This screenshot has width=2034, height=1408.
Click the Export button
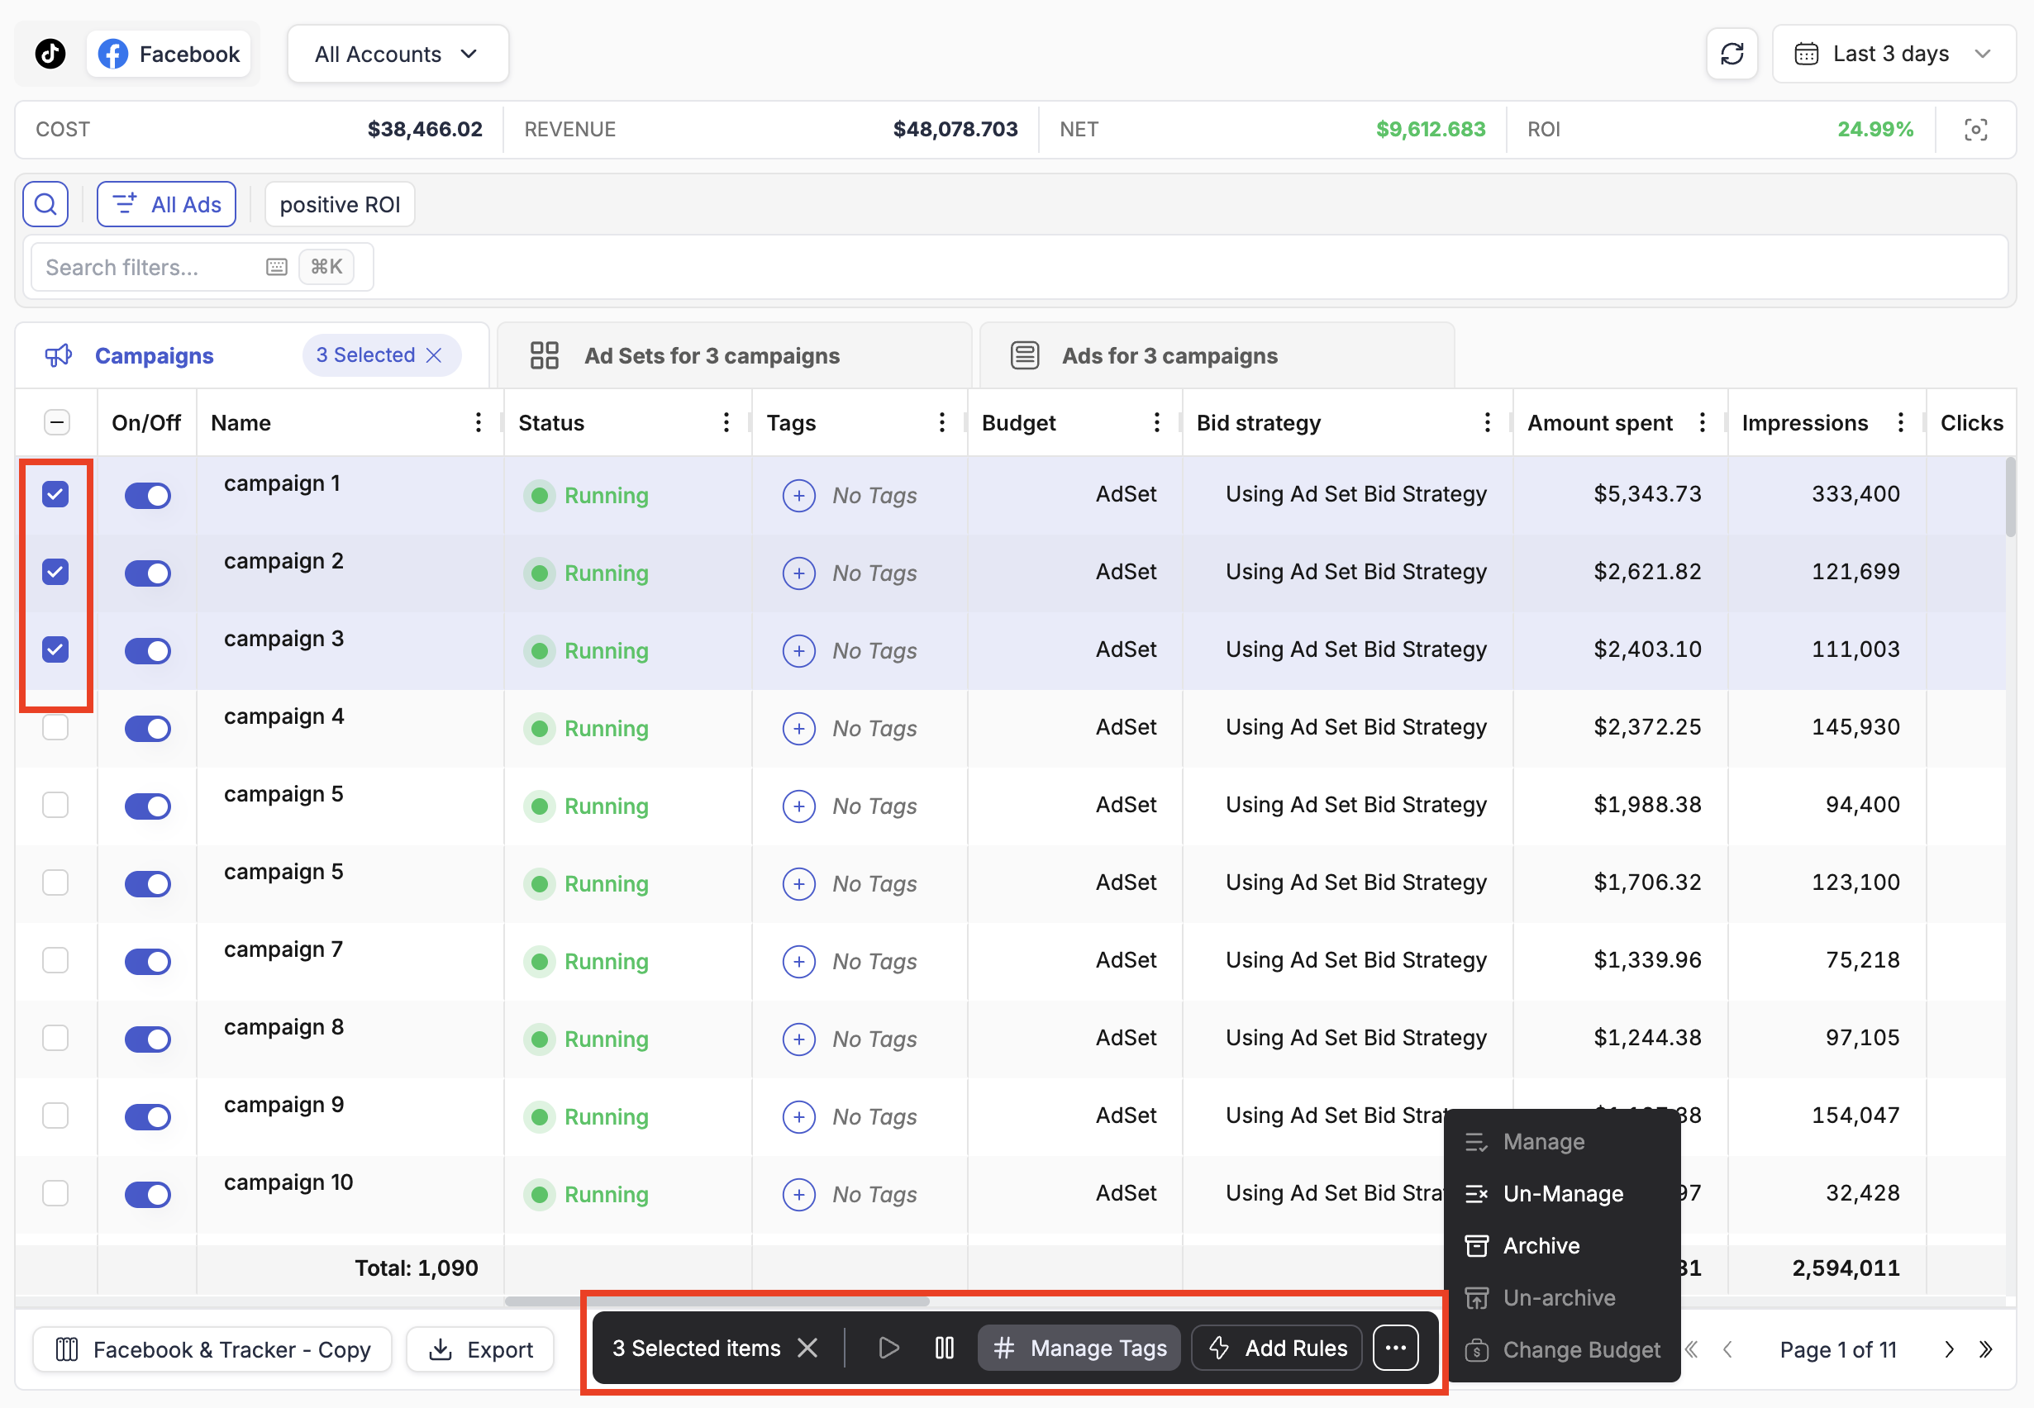coord(481,1350)
